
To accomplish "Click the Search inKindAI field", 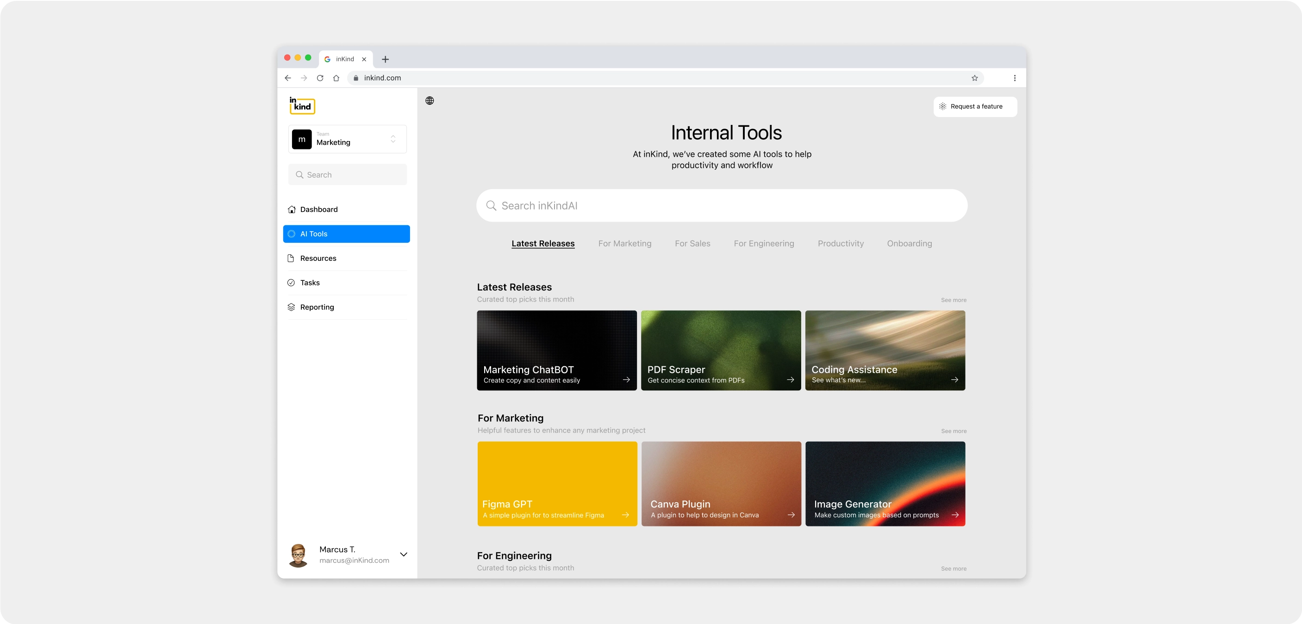I will point(722,206).
